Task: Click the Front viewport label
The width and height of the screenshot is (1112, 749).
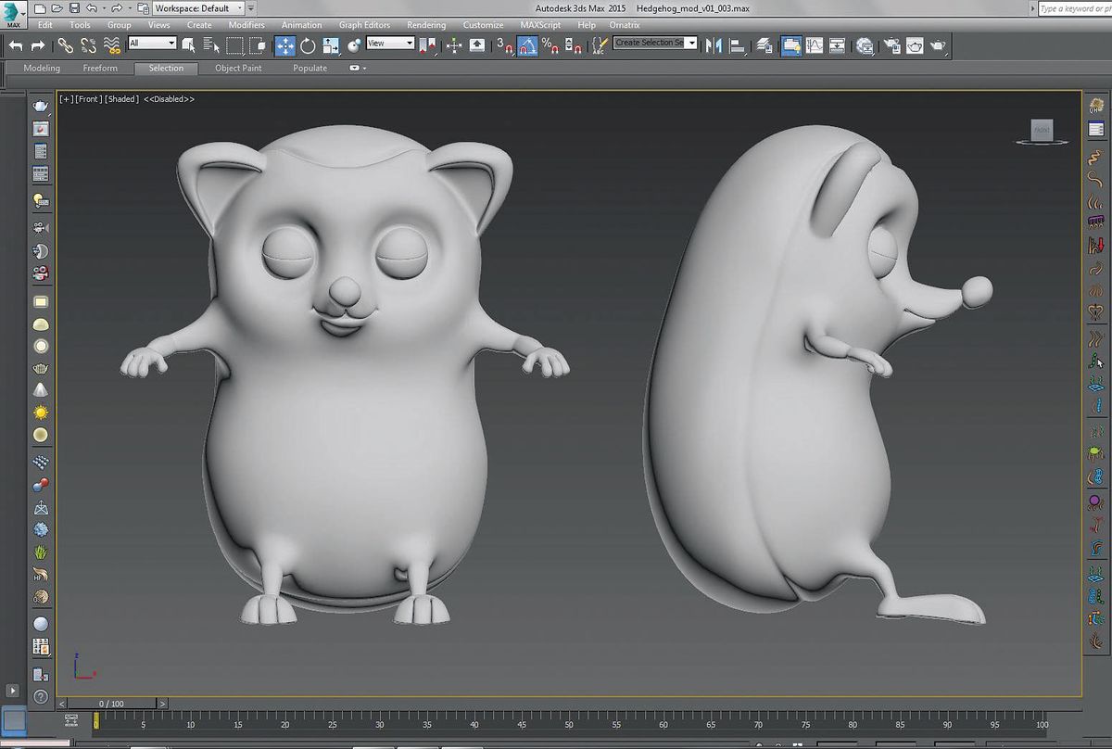Action: (91, 98)
